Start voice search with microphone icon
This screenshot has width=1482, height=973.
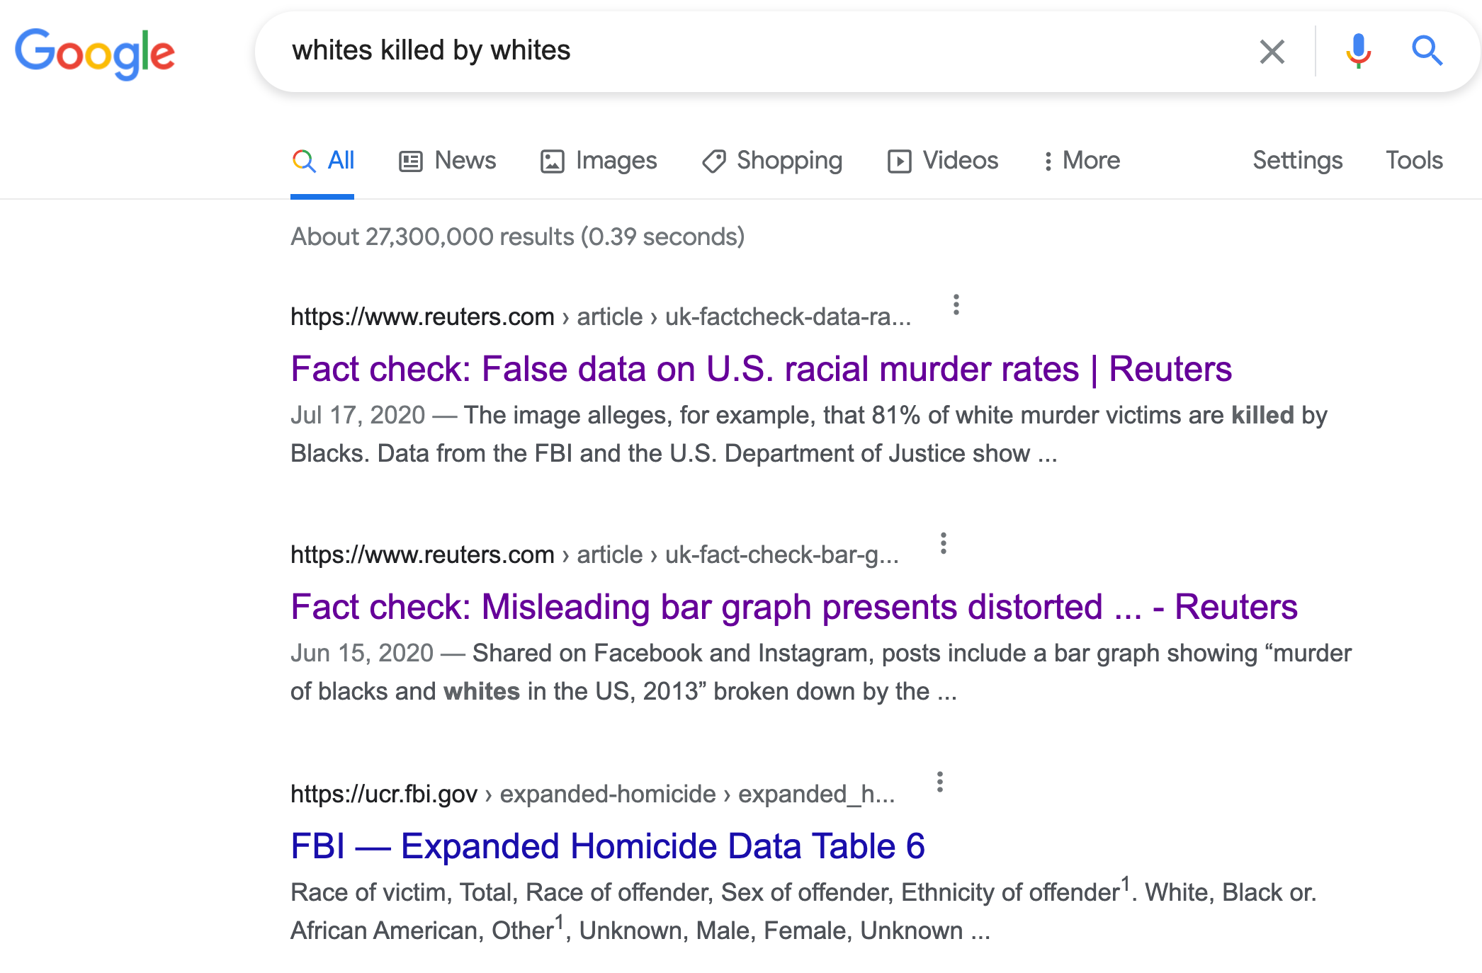pyautogui.click(x=1358, y=51)
